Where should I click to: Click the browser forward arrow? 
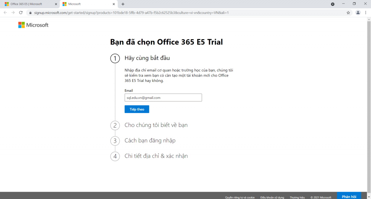[x=13, y=13]
